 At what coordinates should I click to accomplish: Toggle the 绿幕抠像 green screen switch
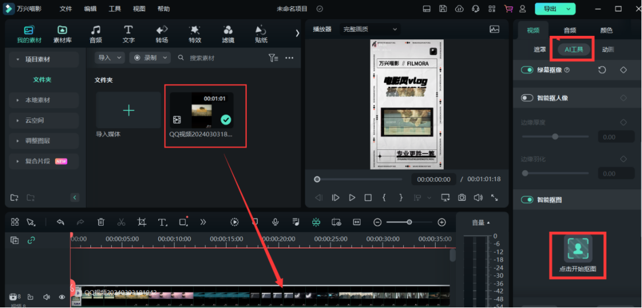(527, 70)
